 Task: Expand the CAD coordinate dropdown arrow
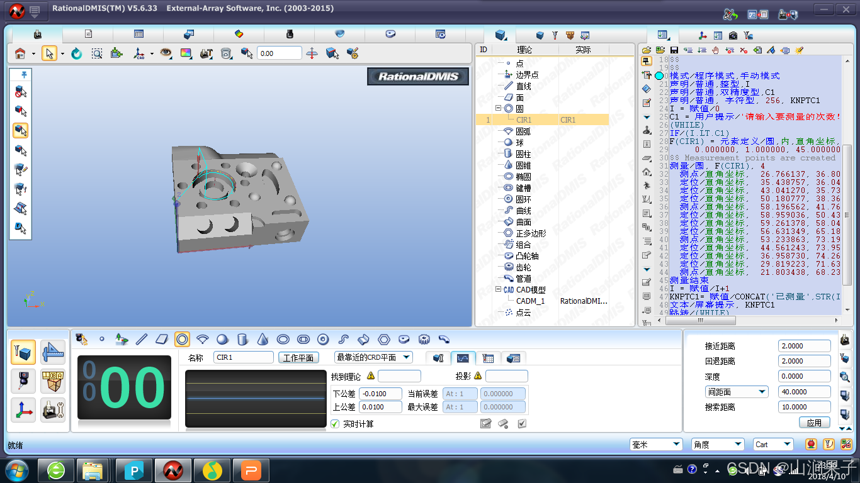click(152, 54)
